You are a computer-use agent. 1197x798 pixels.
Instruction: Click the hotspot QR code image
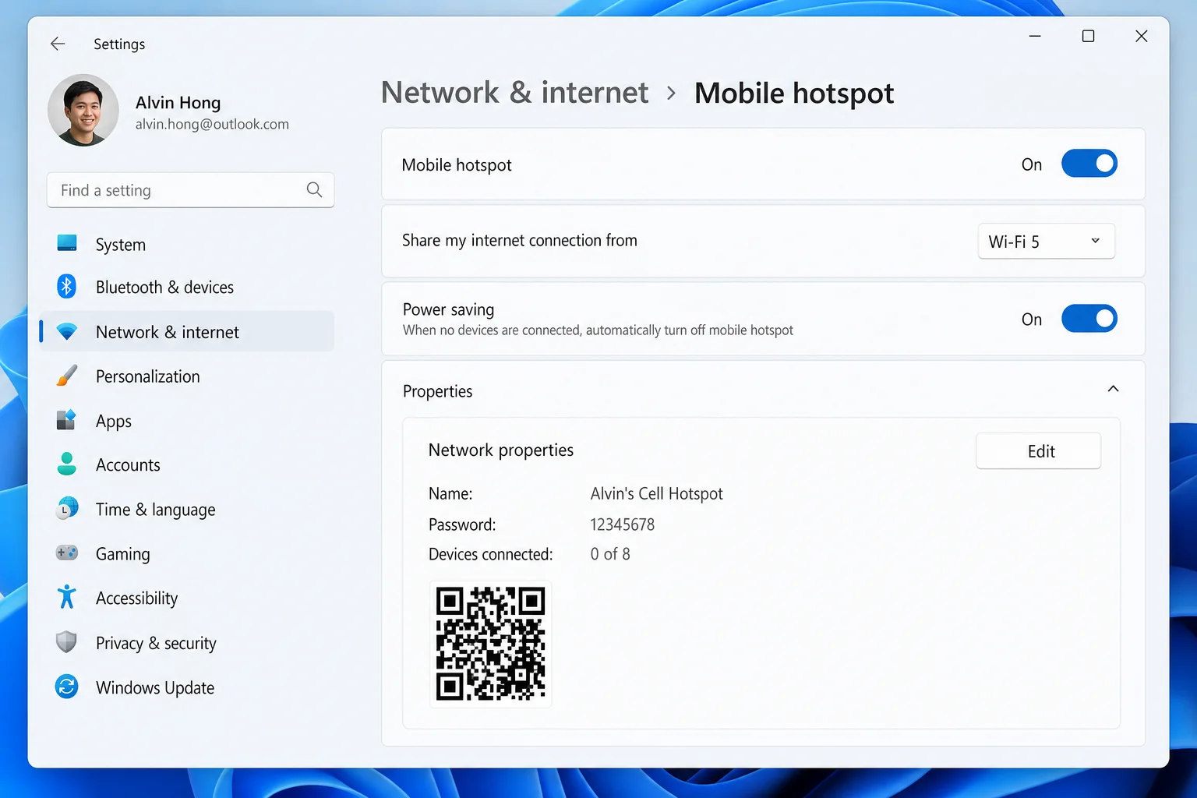(x=490, y=644)
